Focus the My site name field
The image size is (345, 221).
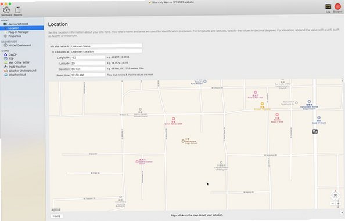(106, 46)
